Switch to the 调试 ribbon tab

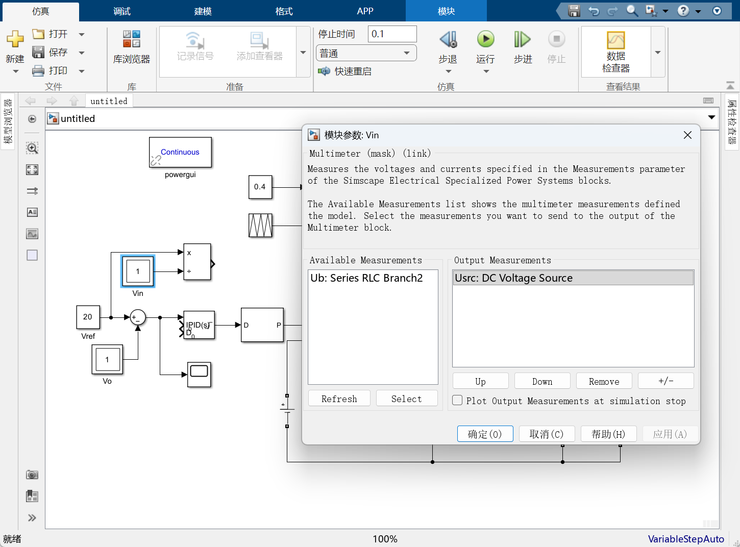[x=122, y=11]
